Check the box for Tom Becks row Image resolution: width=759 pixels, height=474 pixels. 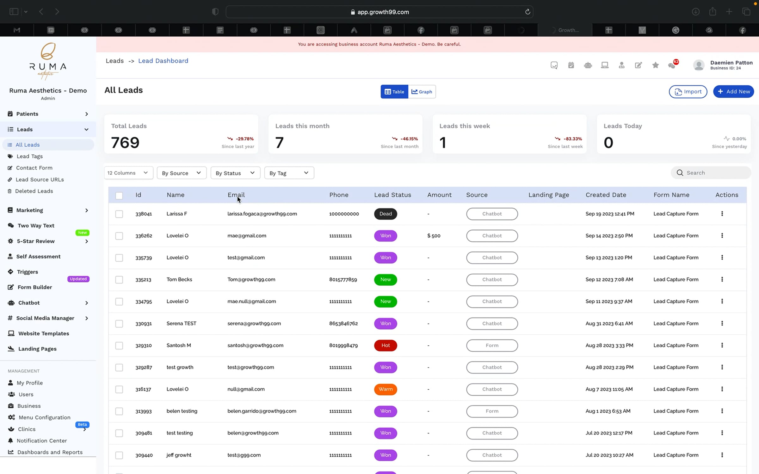(119, 280)
